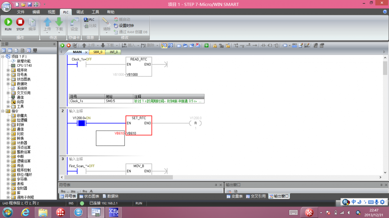Switch to the 视图 ribbon tab
This screenshot has width=389, height=218.
[52, 12]
